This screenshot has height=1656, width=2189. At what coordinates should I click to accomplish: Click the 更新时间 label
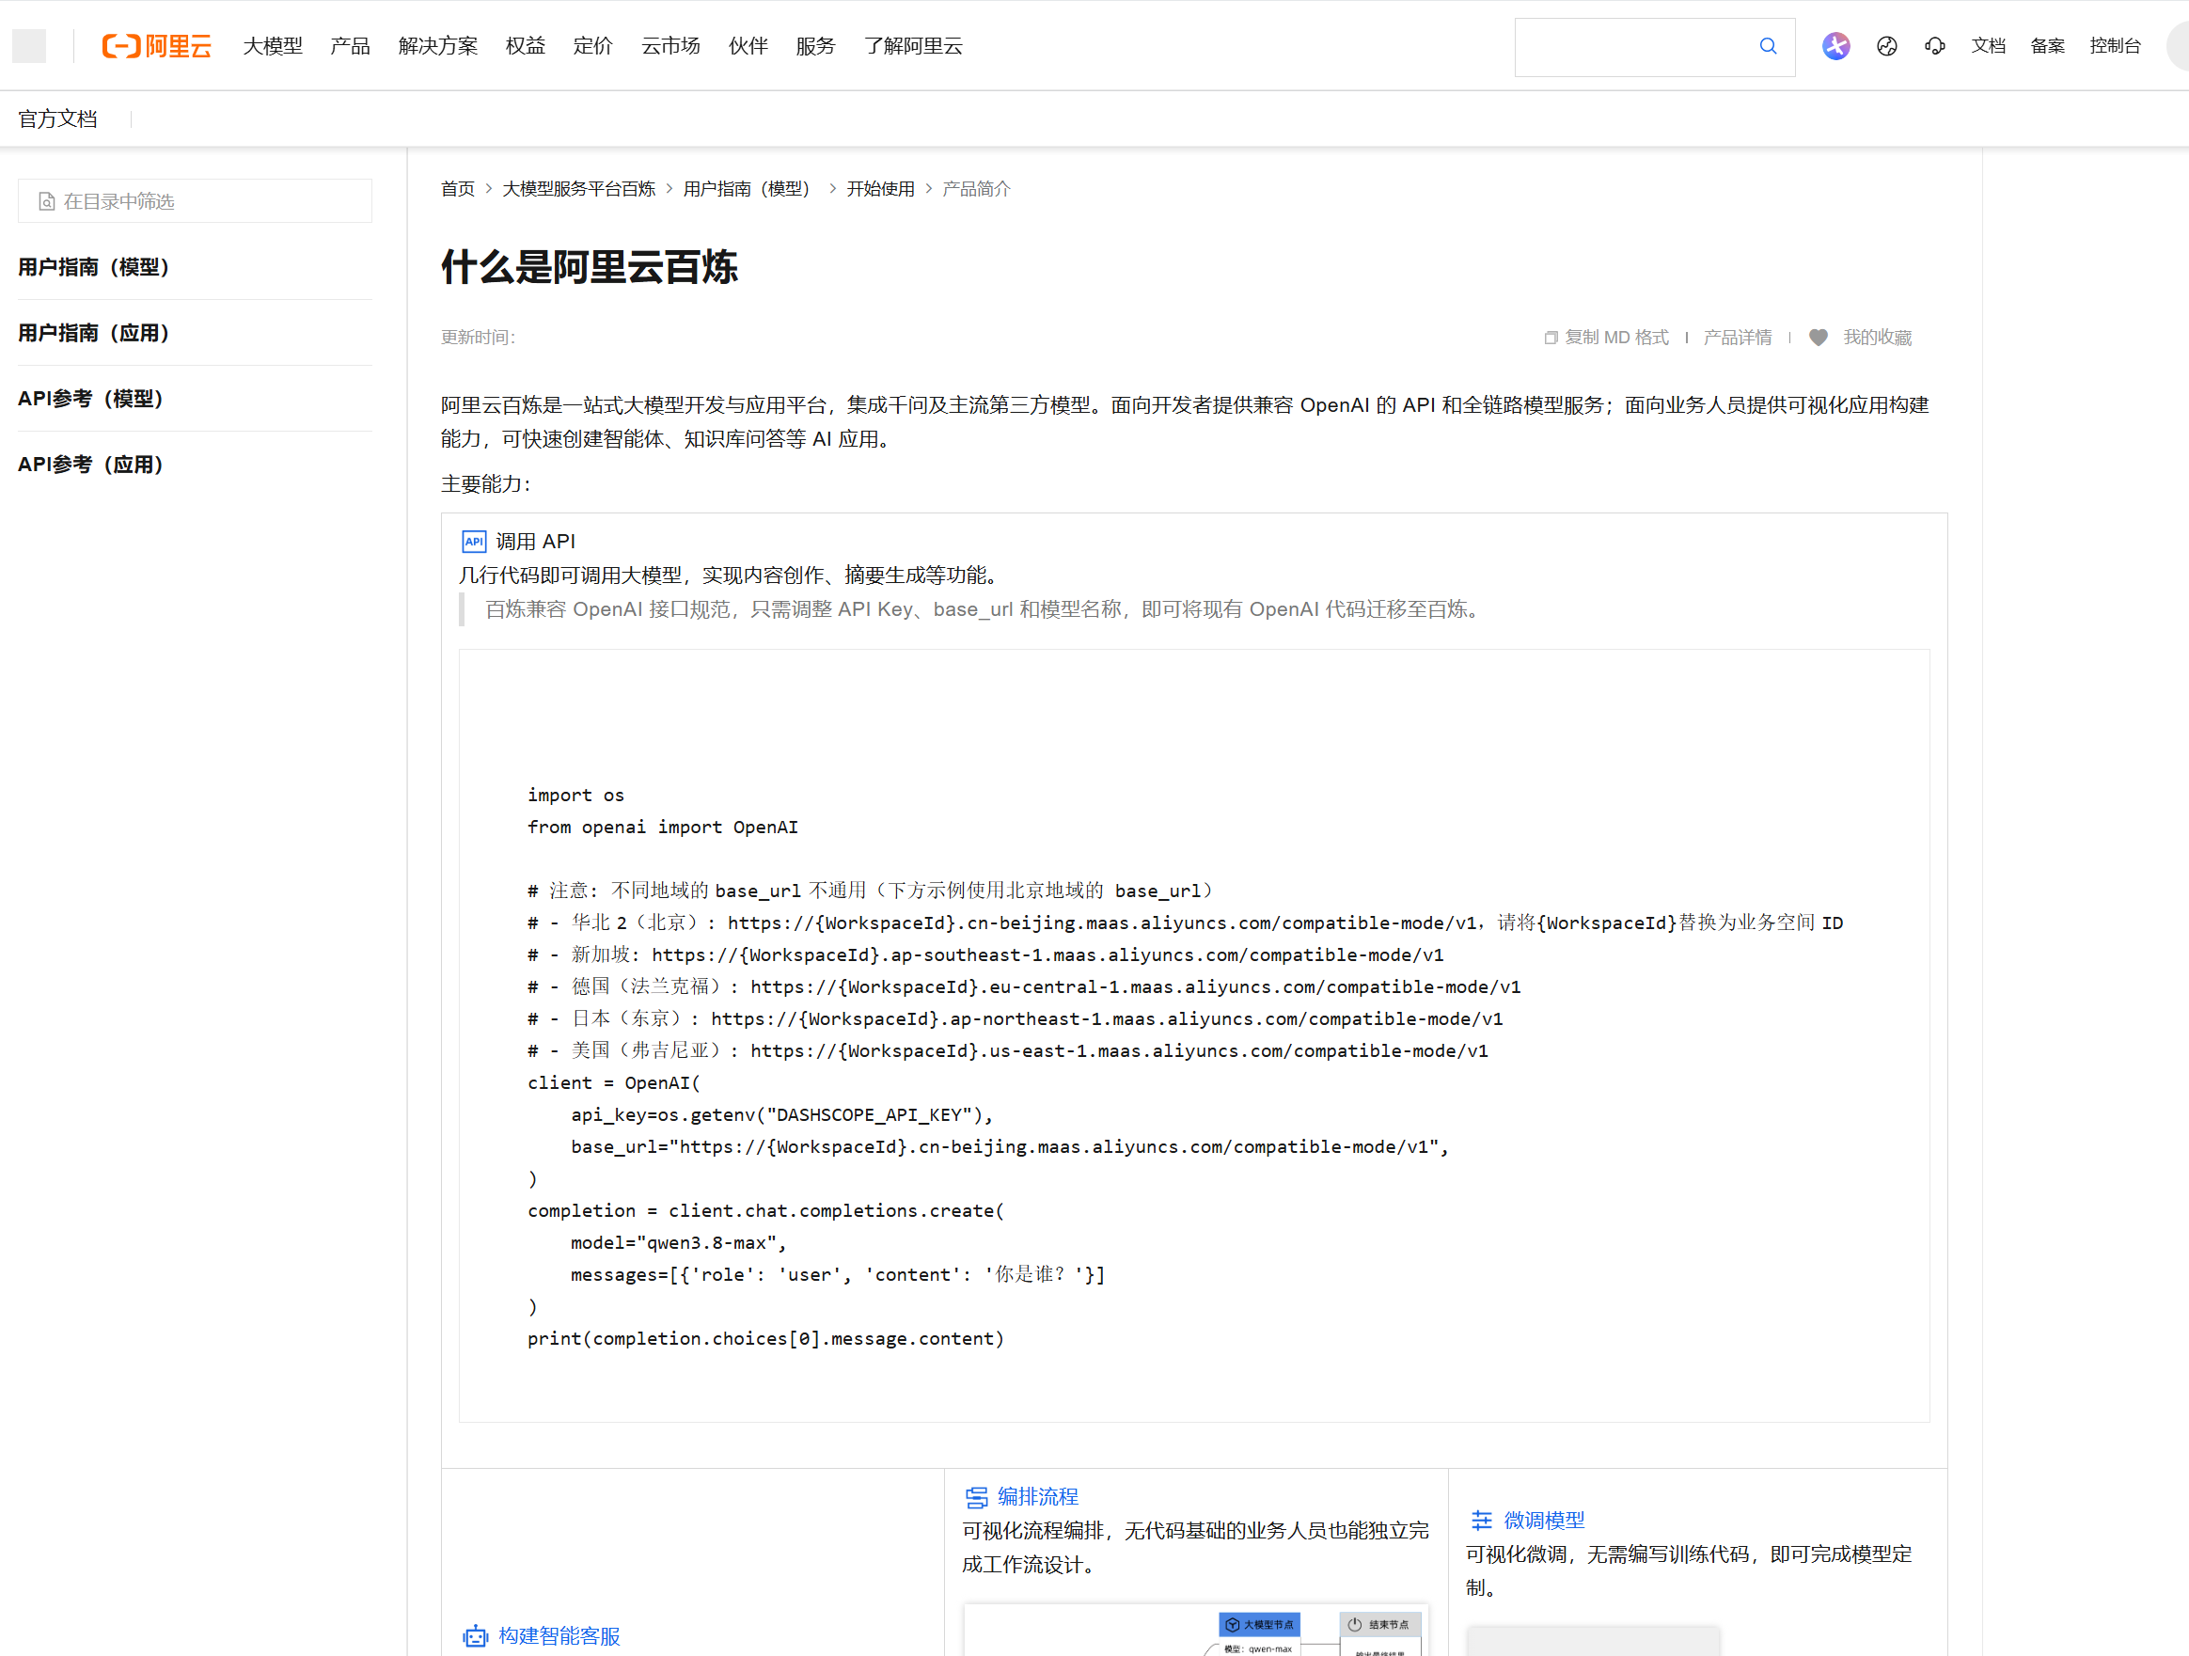click(x=478, y=338)
